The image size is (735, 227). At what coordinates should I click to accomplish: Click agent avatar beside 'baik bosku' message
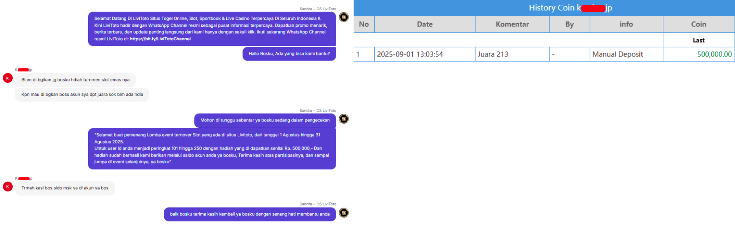coord(344,213)
